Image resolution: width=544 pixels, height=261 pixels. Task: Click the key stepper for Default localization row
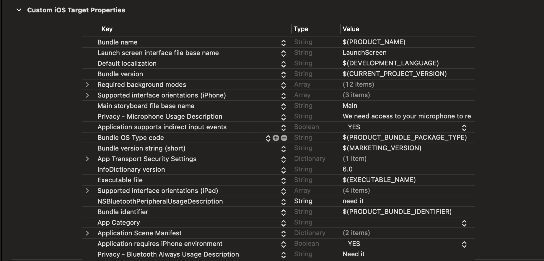coord(283,64)
